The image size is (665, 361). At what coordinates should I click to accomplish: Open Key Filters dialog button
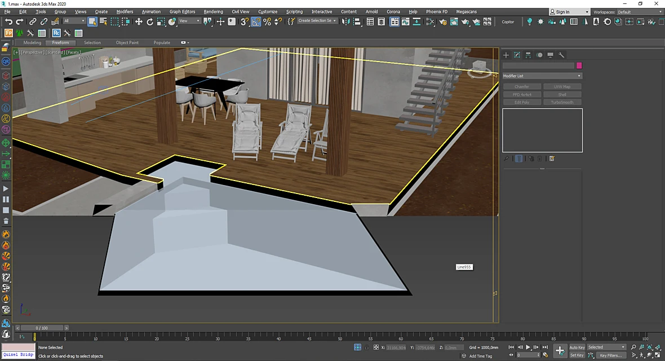pyautogui.click(x=611, y=355)
